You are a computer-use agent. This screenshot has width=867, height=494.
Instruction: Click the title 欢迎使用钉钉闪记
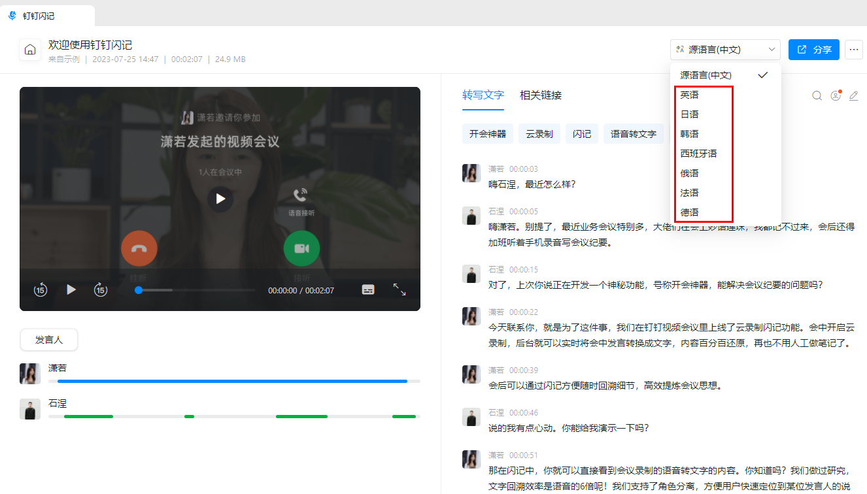[90, 45]
